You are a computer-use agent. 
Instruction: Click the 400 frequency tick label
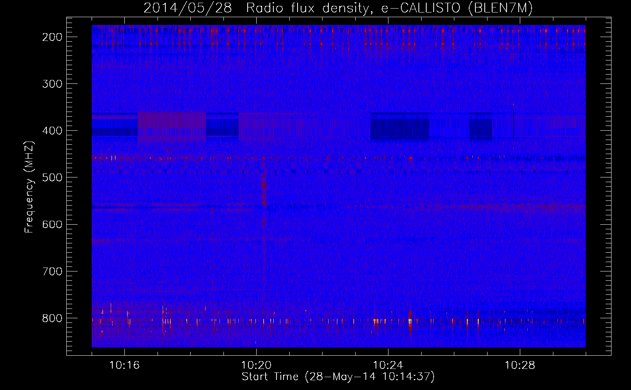pyautogui.click(x=52, y=131)
